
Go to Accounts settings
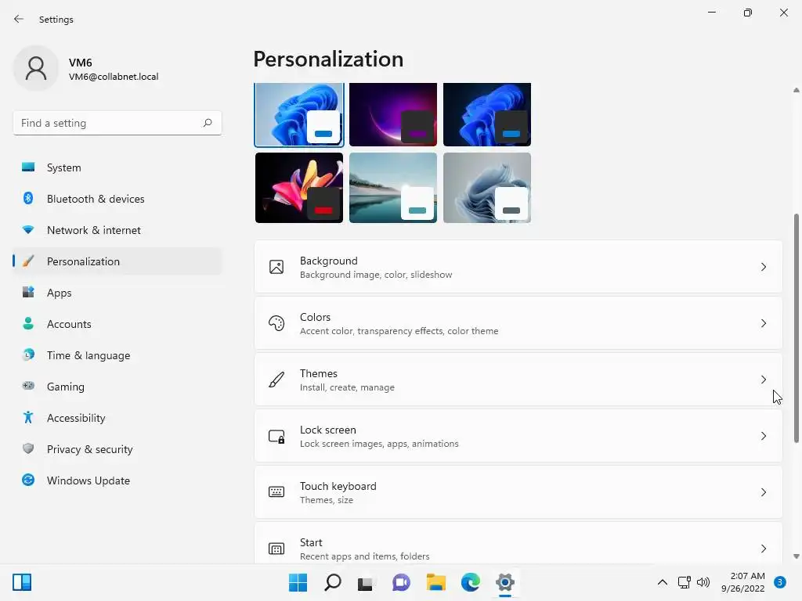(117, 323)
